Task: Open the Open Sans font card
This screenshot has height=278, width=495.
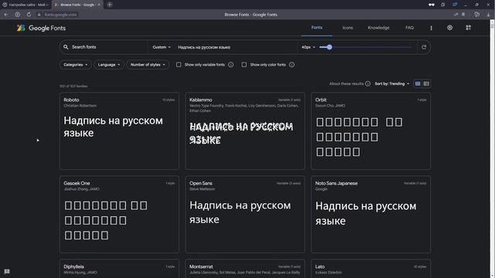Action: (x=245, y=215)
